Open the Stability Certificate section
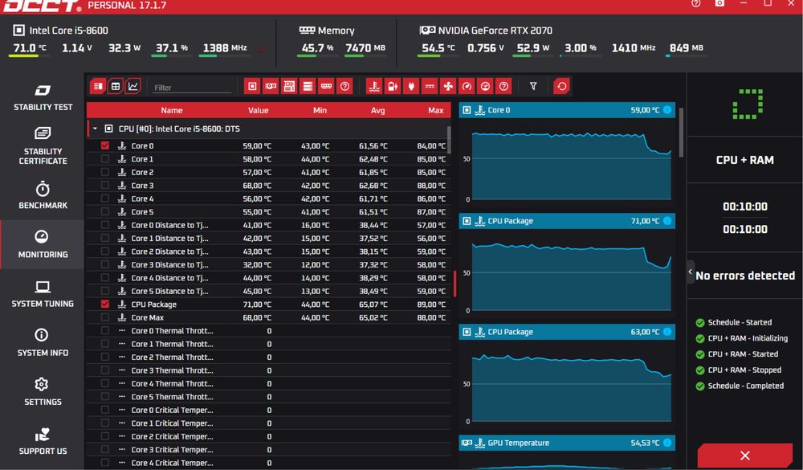 tap(43, 146)
